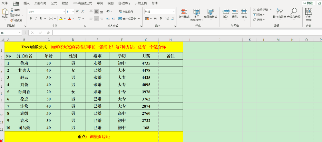This screenshot has height=142, width=322.
Task: Click the percent style icon
Action: tap(155, 19)
